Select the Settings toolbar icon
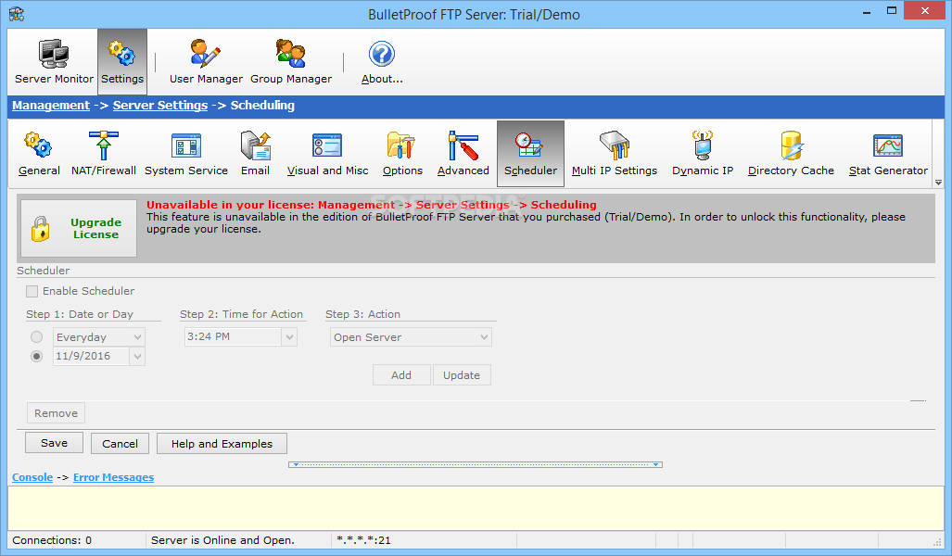This screenshot has height=556, width=952. (122, 62)
